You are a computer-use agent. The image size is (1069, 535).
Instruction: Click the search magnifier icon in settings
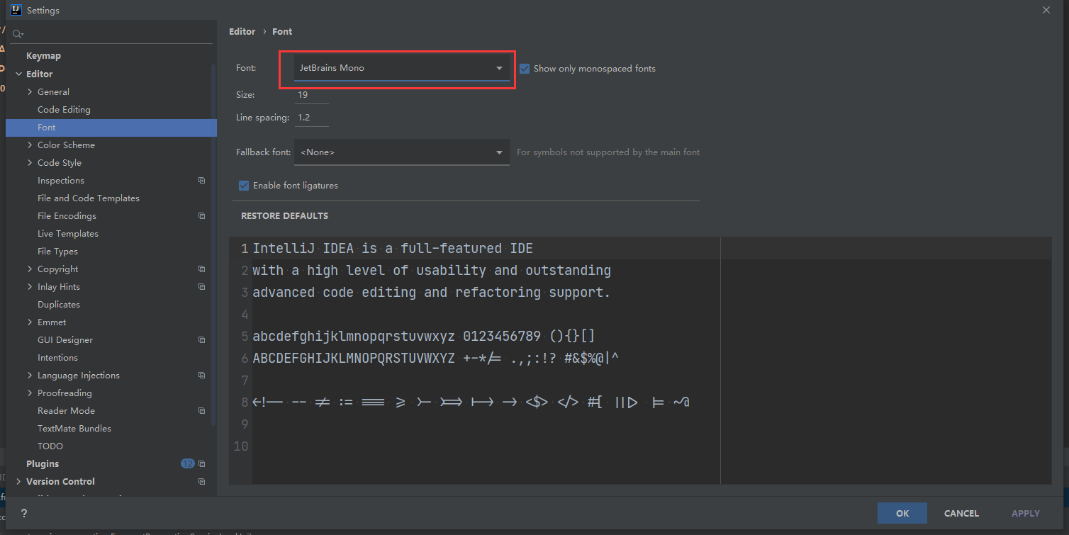[x=18, y=34]
